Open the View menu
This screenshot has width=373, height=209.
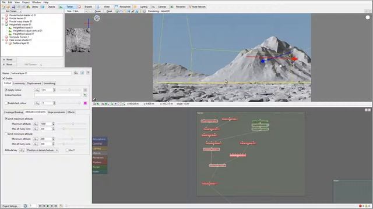[17, 2]
